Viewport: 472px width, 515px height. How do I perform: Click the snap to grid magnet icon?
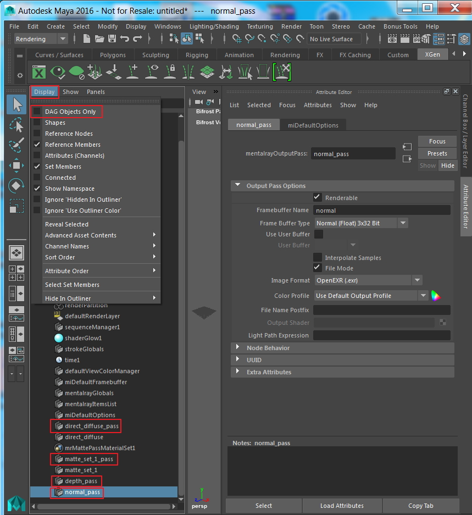(237, 39)
